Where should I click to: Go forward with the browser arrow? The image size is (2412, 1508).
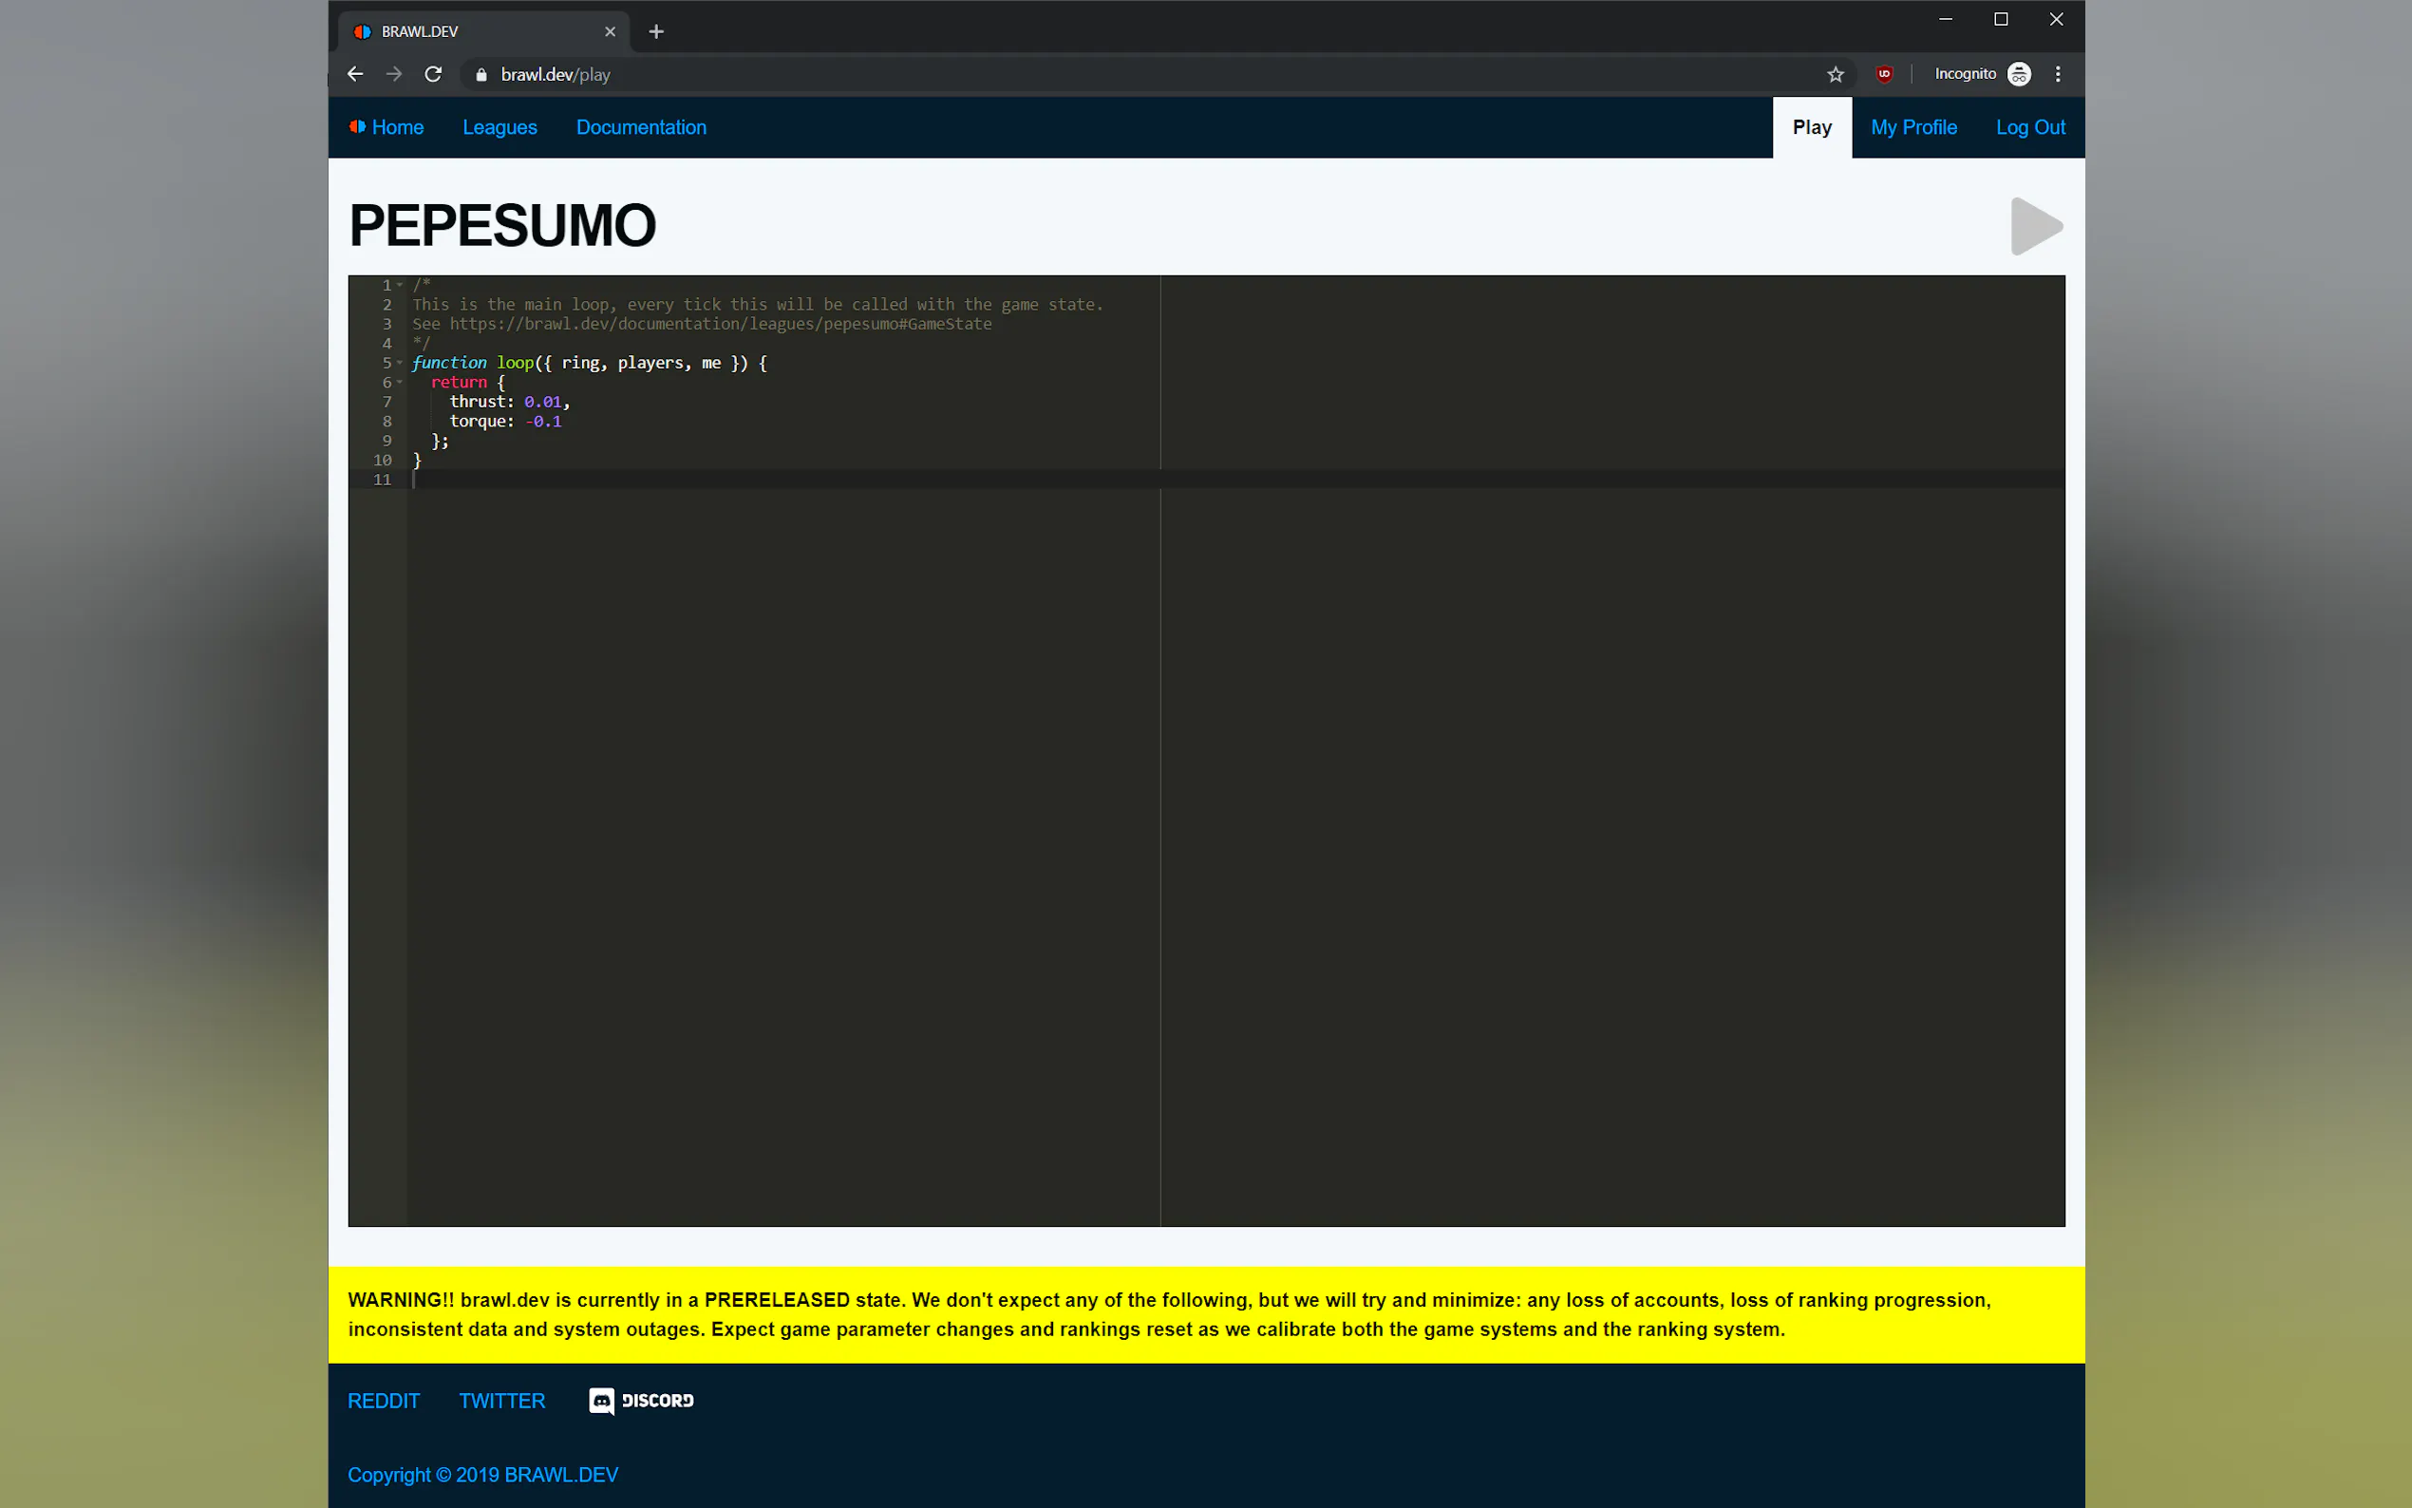click(x=394, y=74)
